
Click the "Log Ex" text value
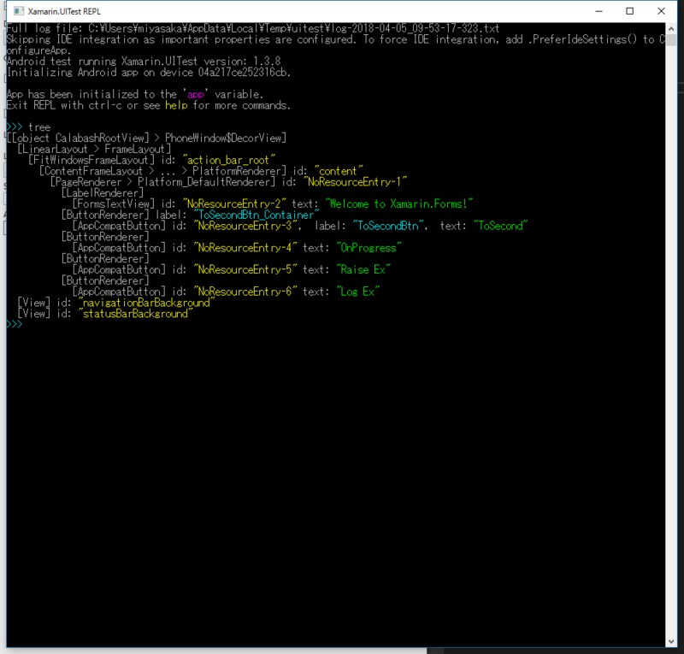tap(357, 292)
